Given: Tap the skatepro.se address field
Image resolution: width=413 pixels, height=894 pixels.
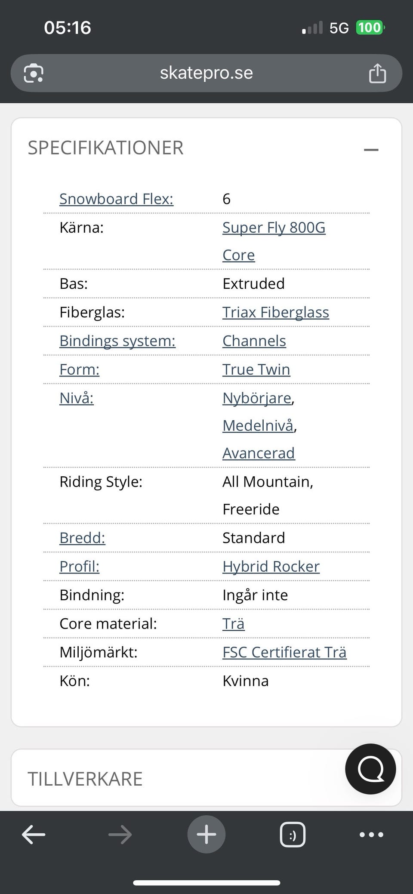Looking at the screenshot, I should (x=206, y=73).
